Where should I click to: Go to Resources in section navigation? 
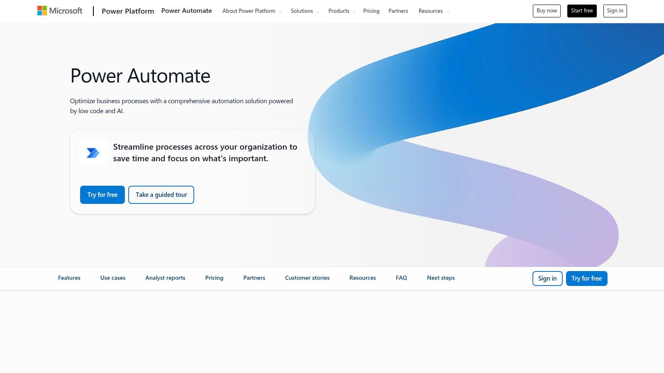[363, 278]
